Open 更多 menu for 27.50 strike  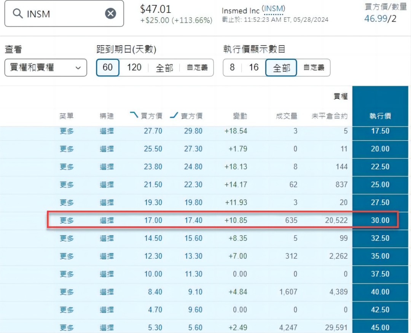coord(67,202)
